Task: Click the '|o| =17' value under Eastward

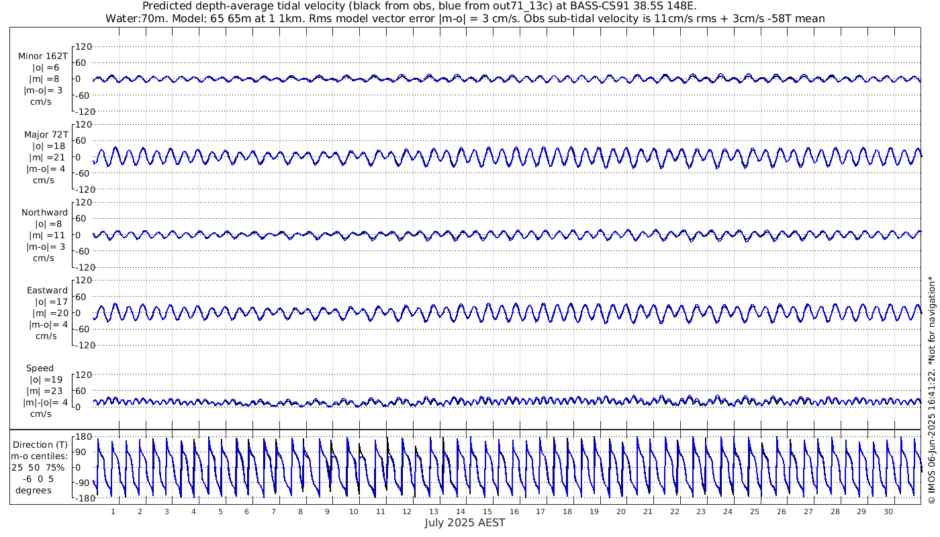Action: 49,302
